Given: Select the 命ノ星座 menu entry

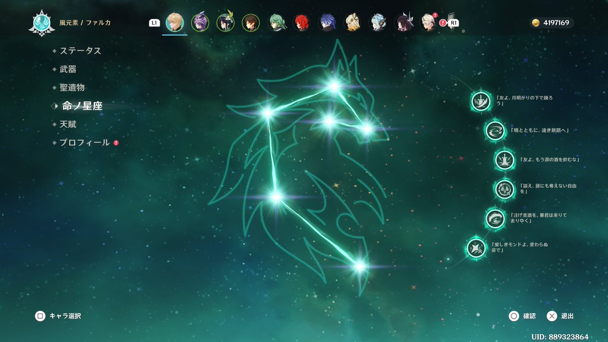Looking at the screenshot, I should coord(82,106).
